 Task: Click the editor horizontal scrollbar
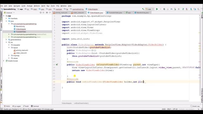click(x=125, y=101)
